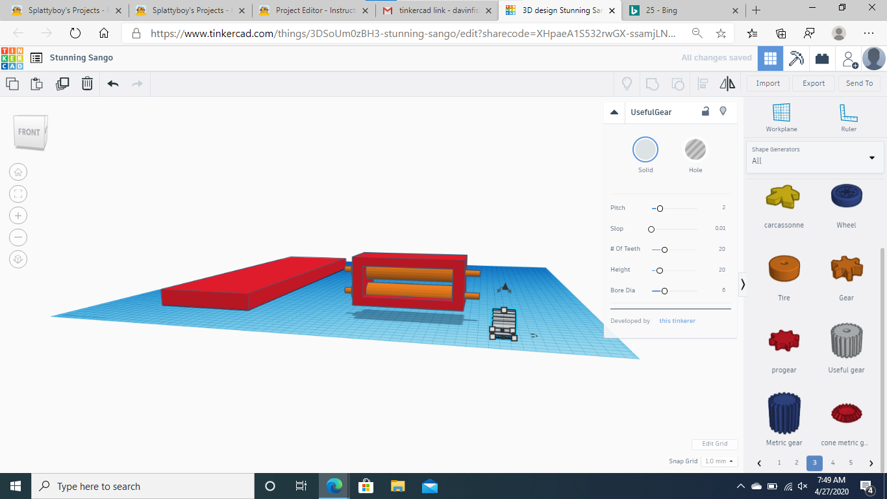
Task: Go to shapes page 5
Action: pyautogui.click(x=851, y=463)
